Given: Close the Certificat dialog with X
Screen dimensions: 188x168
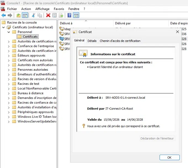Looking at the screenshot, I should coord(178,32).
